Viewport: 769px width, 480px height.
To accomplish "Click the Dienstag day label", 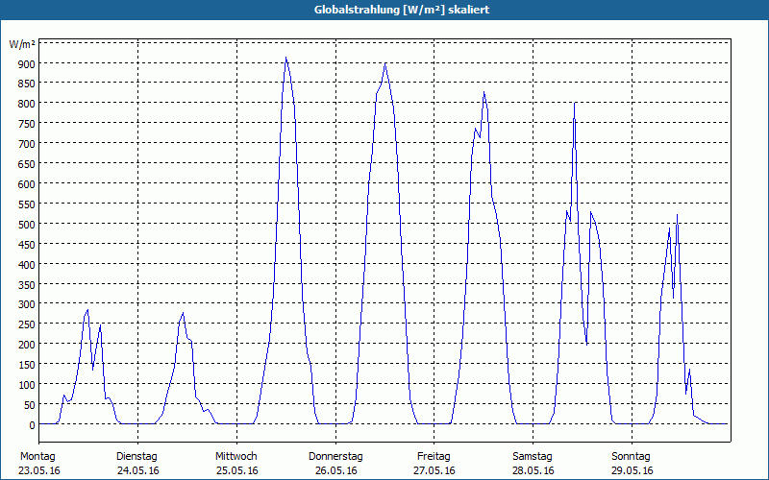I will click(136, 457).
